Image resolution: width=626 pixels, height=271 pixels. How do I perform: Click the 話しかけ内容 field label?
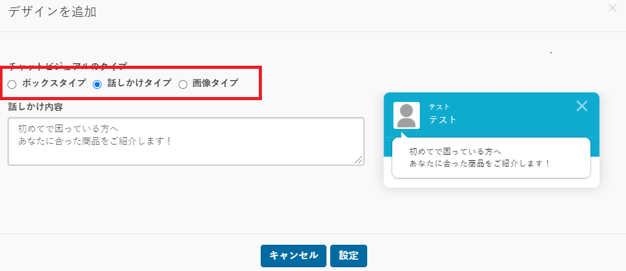click(35, 107)
